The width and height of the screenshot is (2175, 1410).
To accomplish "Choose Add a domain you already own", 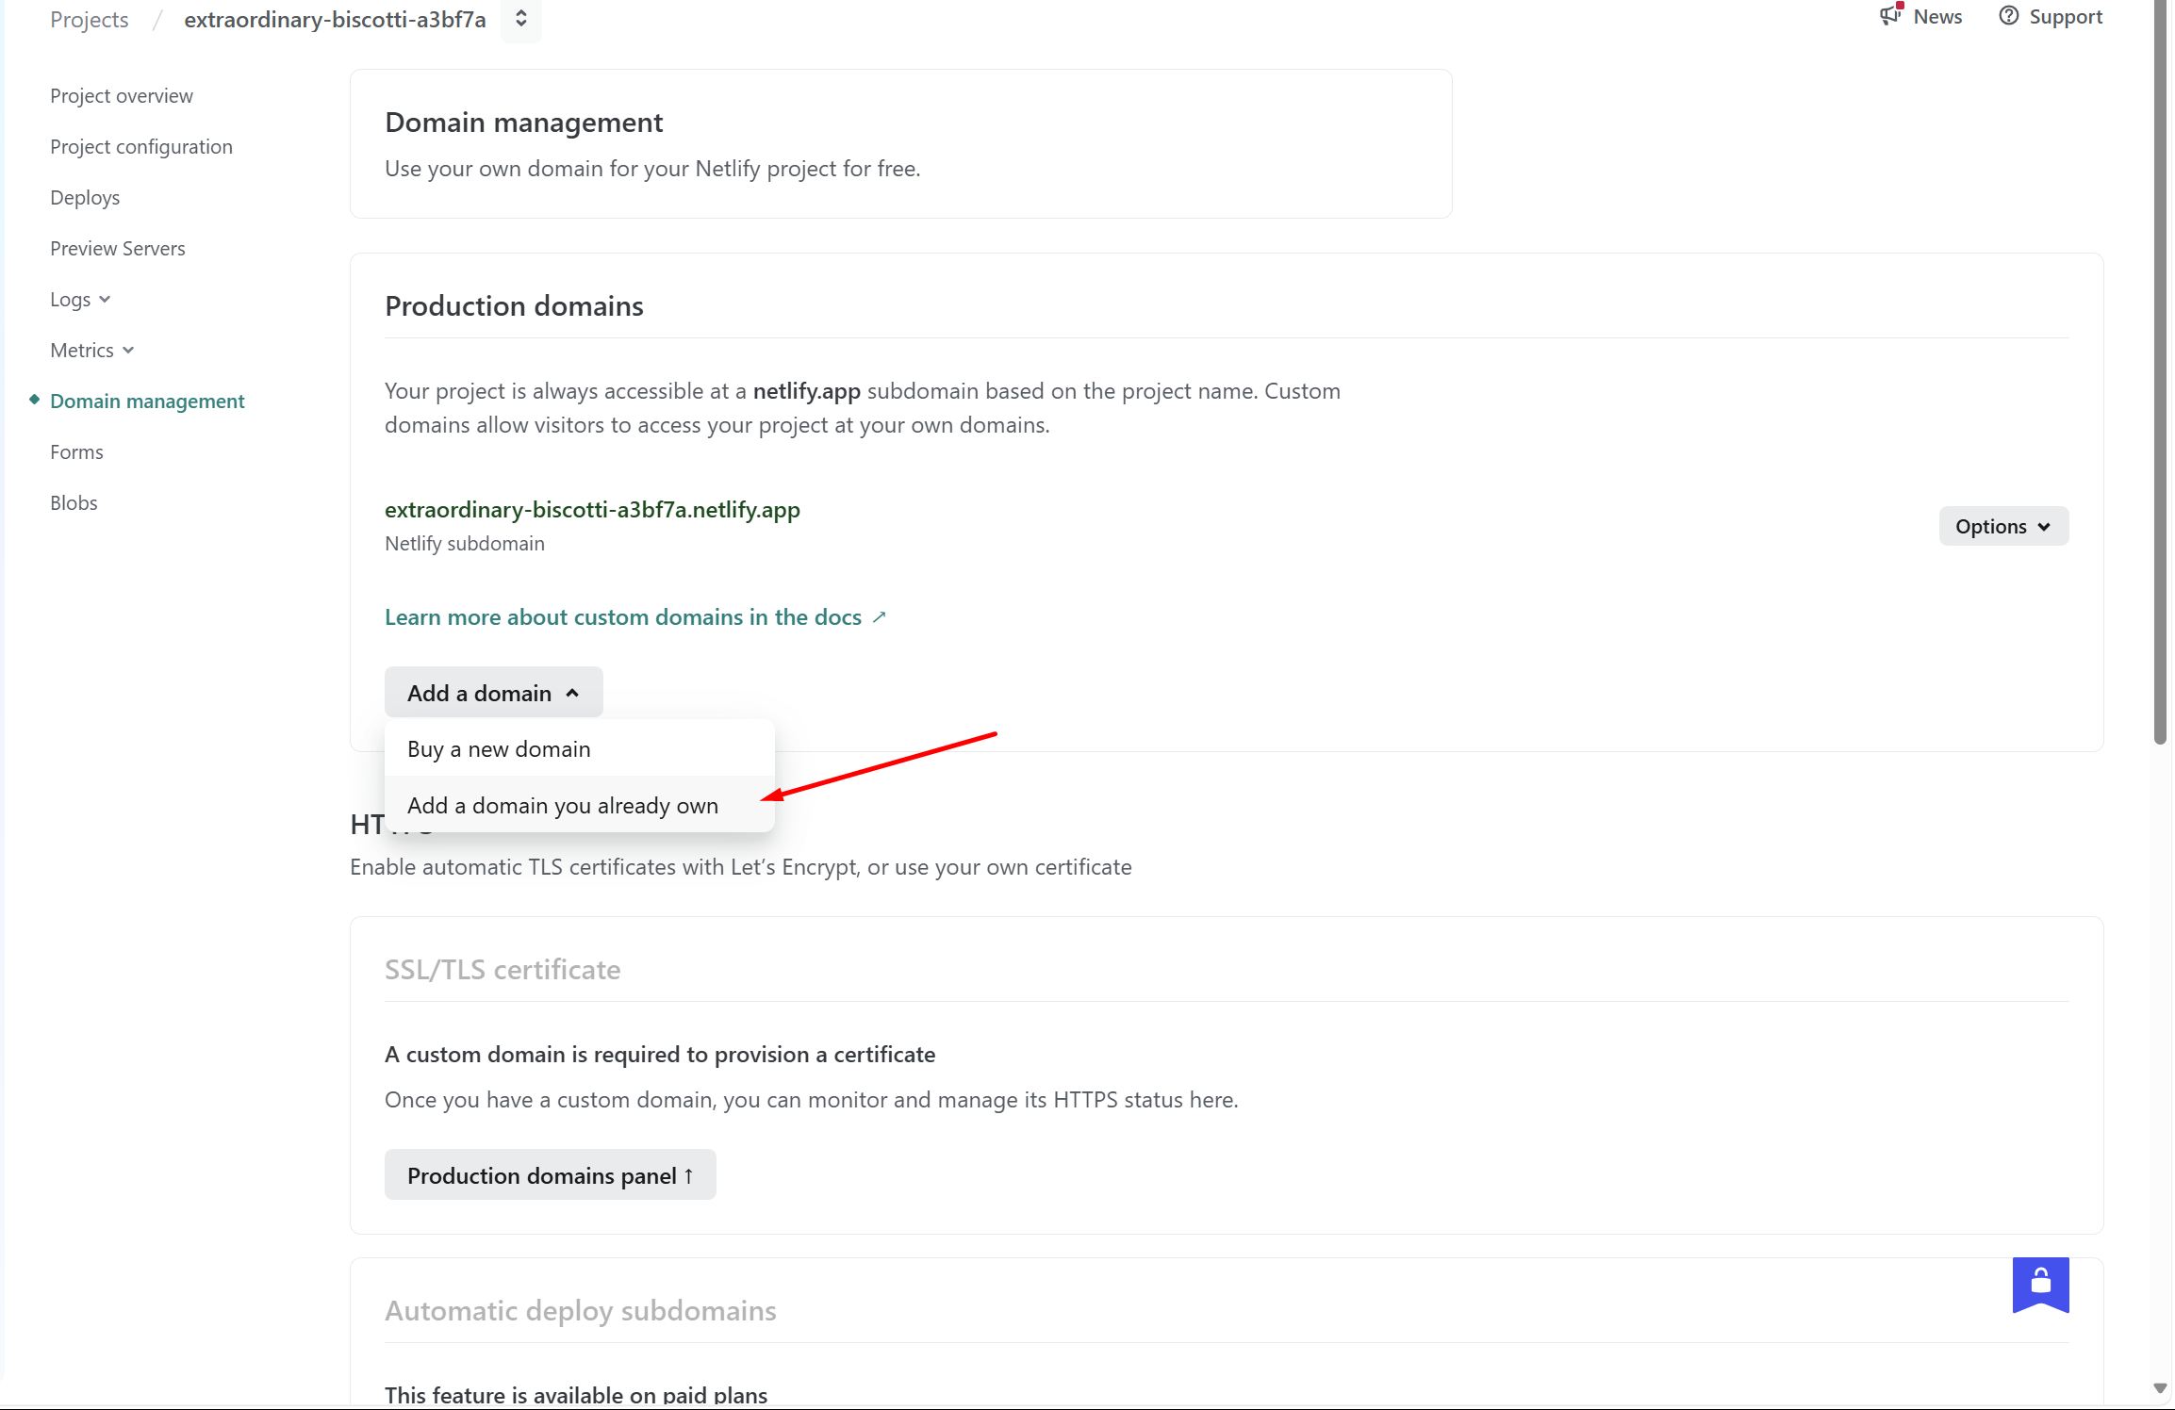I will pyautogui.click(x=563, y=806).
